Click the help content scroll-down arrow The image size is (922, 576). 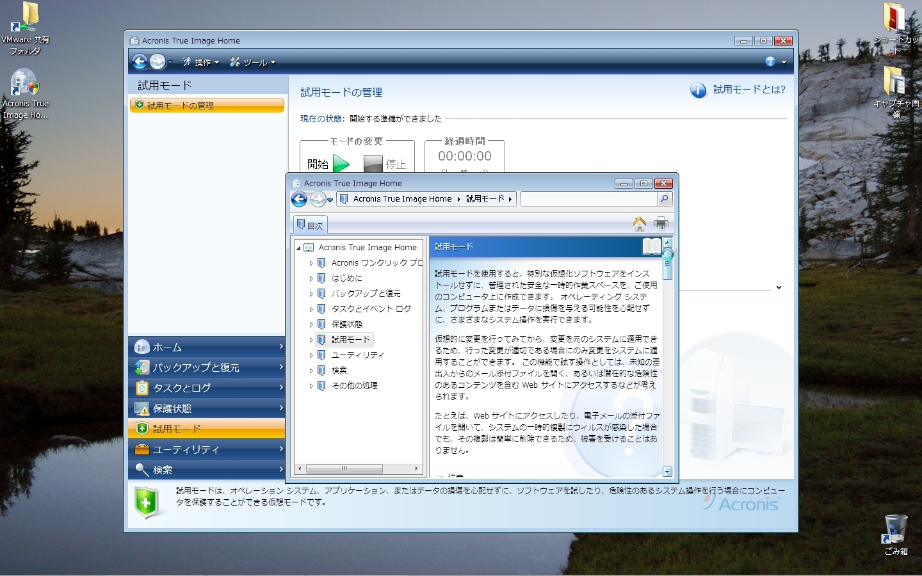coord(667,472)
